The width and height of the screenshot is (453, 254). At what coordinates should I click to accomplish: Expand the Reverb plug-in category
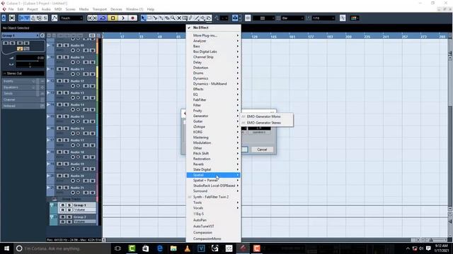tap(214, 164)
